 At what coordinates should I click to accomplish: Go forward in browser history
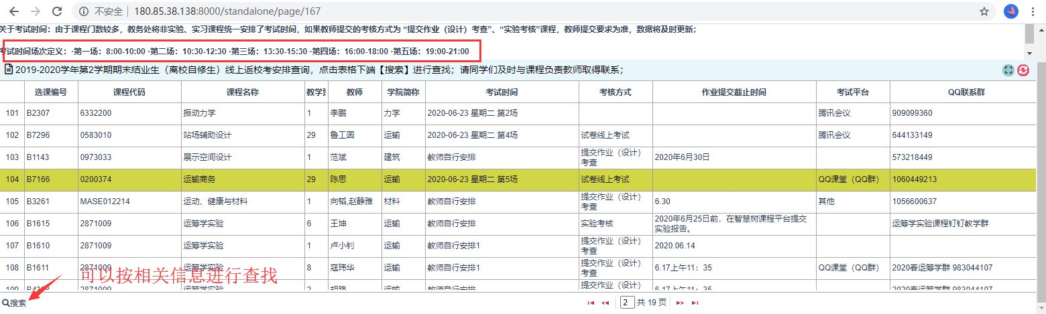(36, 11)
